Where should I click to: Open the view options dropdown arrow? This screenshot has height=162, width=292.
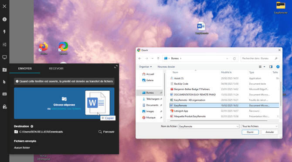(264, 67)
